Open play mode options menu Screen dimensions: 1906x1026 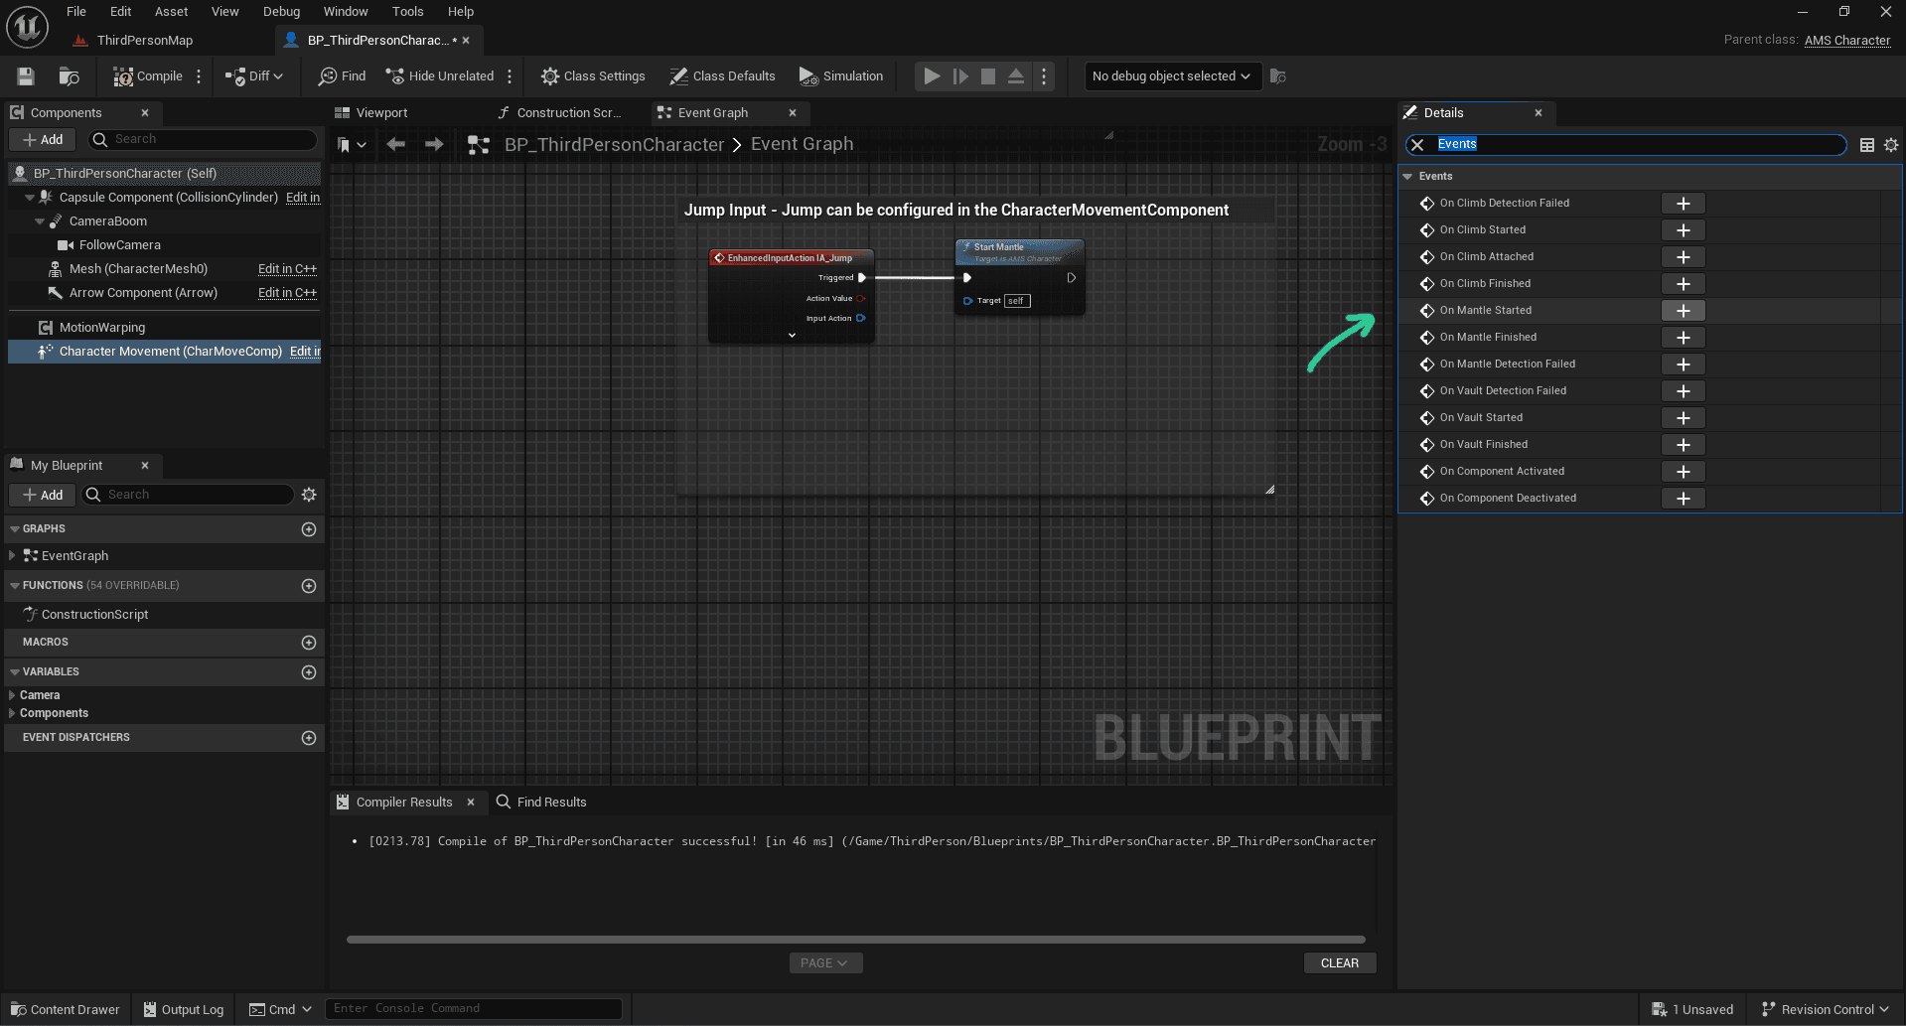tap(1044, 76)
